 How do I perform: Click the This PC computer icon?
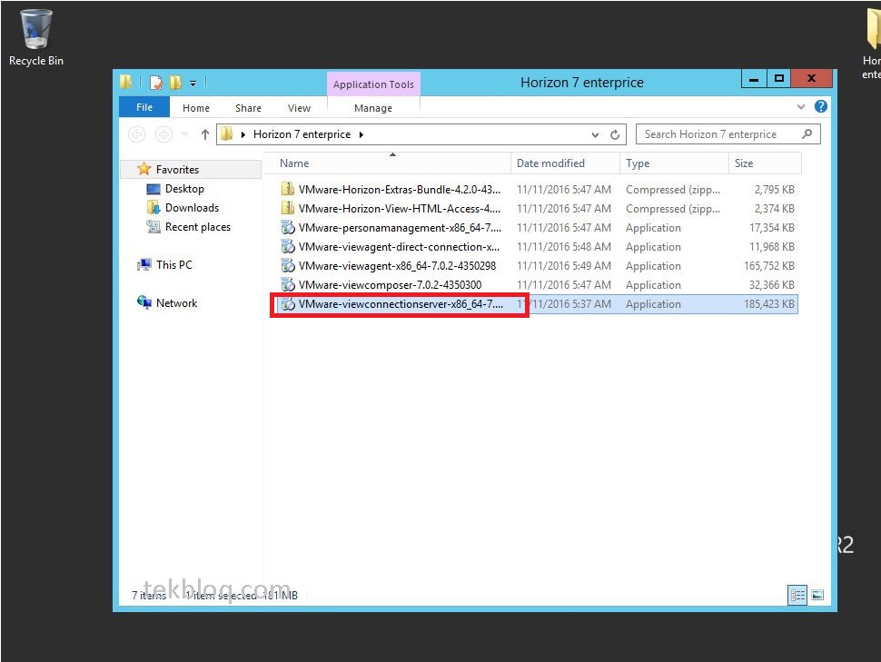(x=144, y=264)
